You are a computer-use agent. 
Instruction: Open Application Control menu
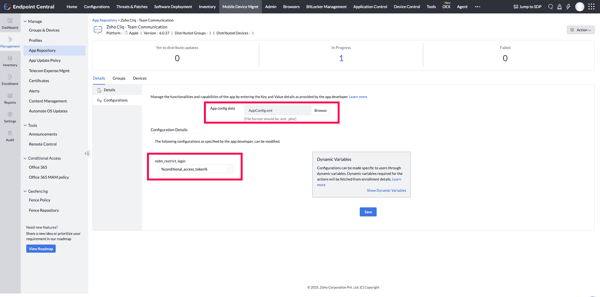click(370, 7)
